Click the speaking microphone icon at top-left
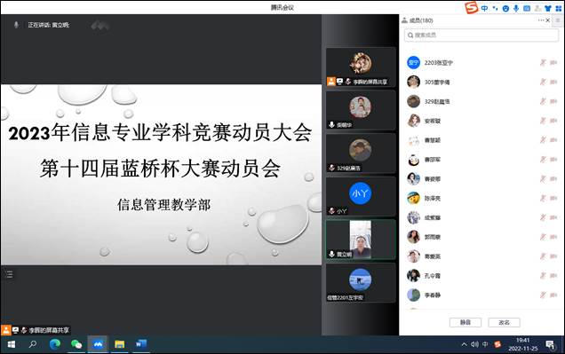The height and width of the screenshot is (354, 565). point(16,25)
